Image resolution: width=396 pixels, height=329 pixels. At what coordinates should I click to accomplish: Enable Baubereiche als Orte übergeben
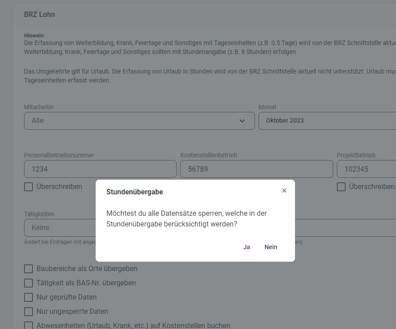point(28,269)
